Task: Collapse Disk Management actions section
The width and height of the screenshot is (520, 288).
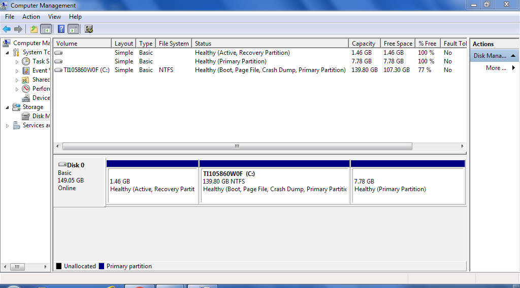Action: coord(513,56)
